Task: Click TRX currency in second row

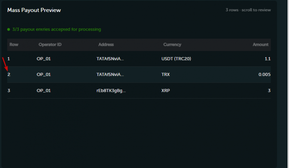Action: pos(166,75)
